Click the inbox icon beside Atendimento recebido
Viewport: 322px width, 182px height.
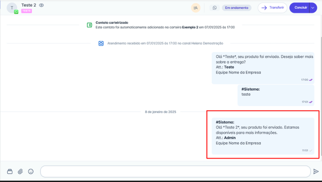click(x=101, y=43)
